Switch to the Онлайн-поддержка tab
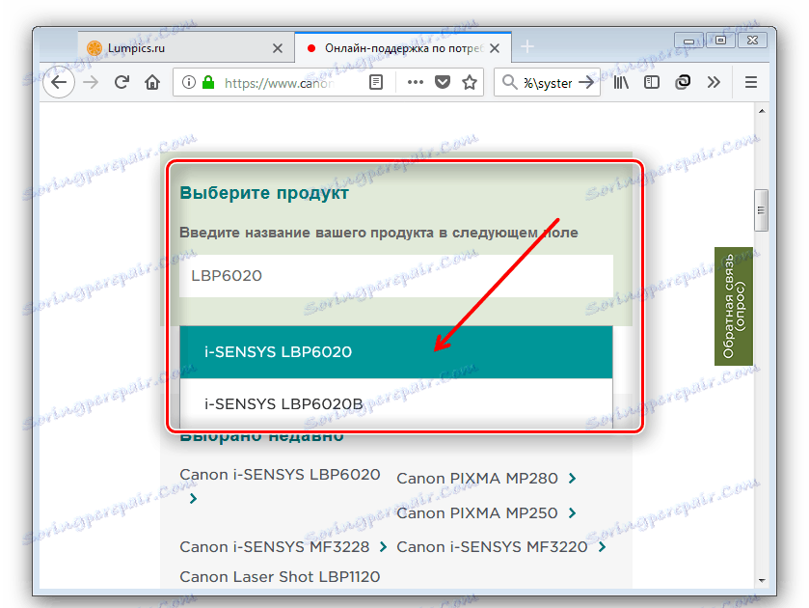This screenshot has height=608, width=809. point(403,48)
